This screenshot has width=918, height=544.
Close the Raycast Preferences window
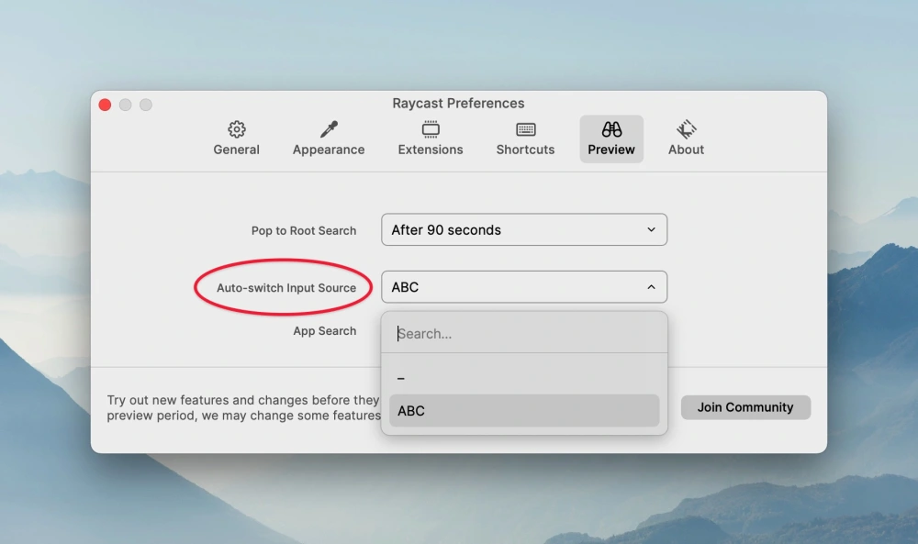pos(105,105)
